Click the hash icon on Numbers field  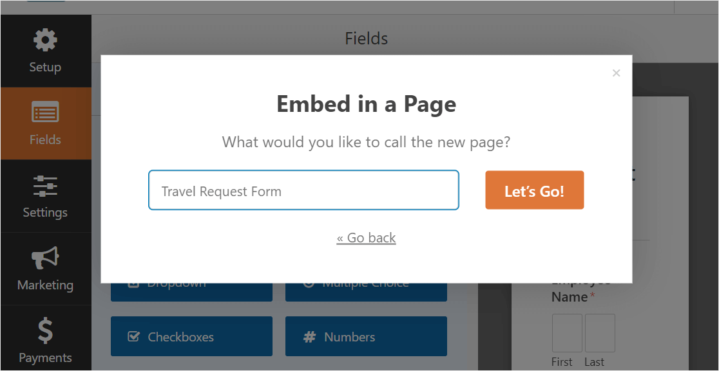point(309,337)
